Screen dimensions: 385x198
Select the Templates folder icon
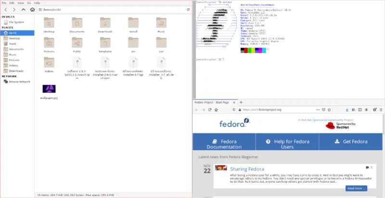point(105,43)
